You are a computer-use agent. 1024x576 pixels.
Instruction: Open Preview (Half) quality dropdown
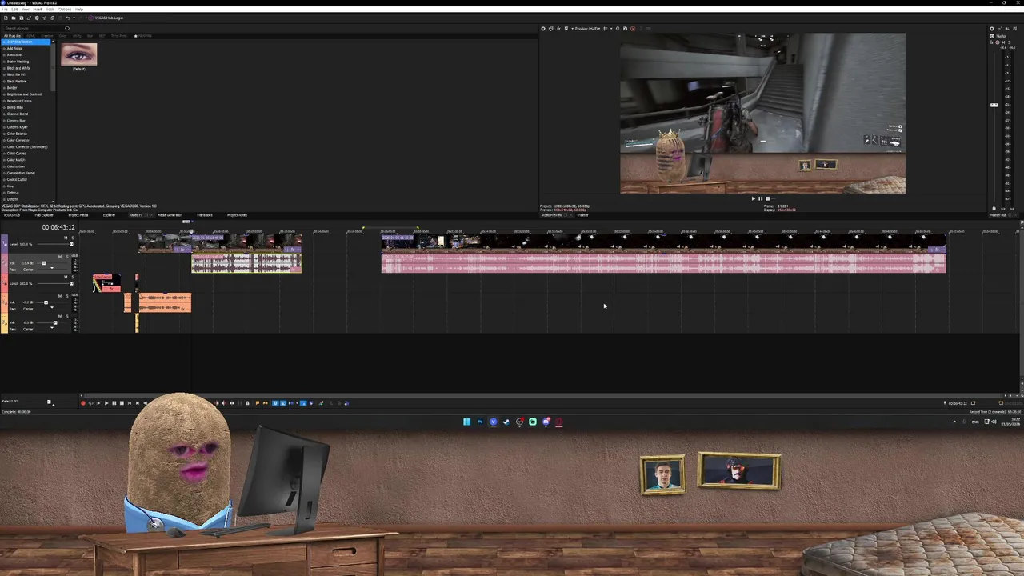pyautogui.click(x=587, y=29)
